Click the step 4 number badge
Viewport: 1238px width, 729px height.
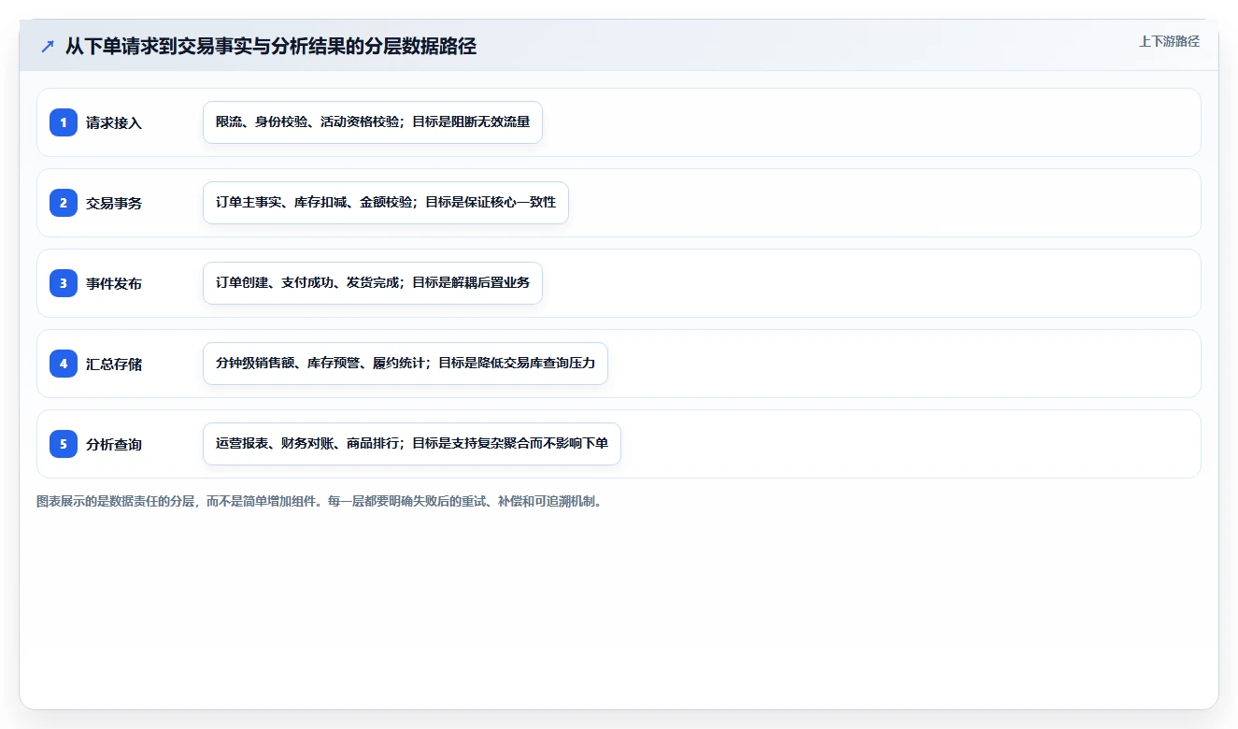64,364
